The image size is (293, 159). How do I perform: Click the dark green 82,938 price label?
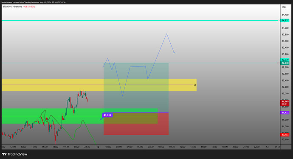point(285,63)
